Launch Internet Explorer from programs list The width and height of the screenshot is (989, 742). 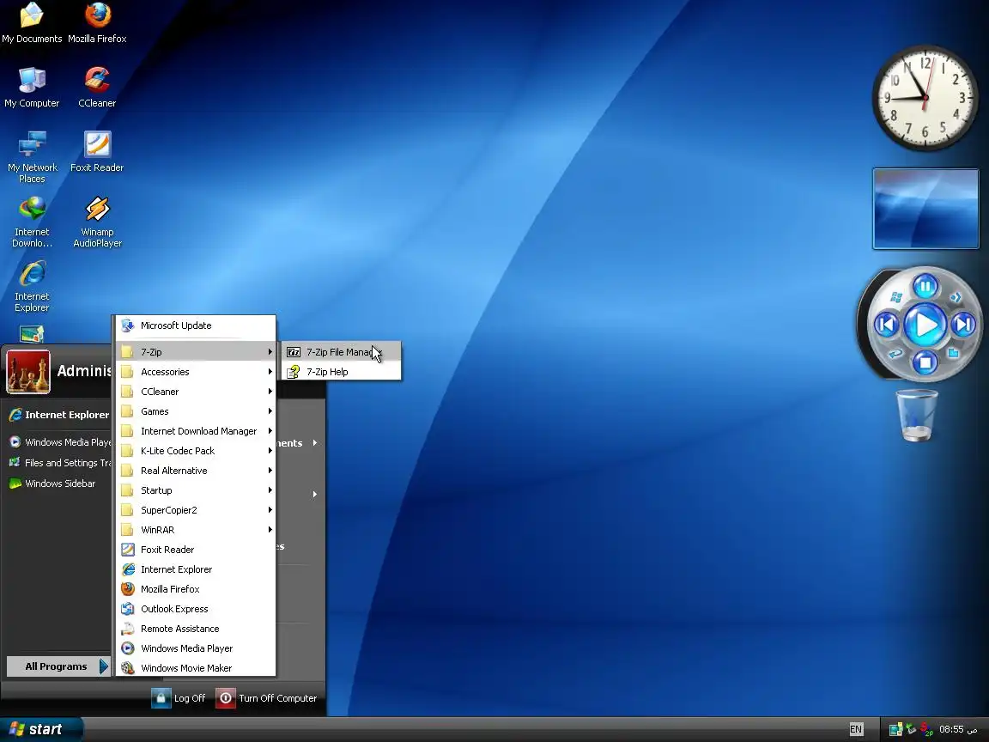(x=196, y=569)
